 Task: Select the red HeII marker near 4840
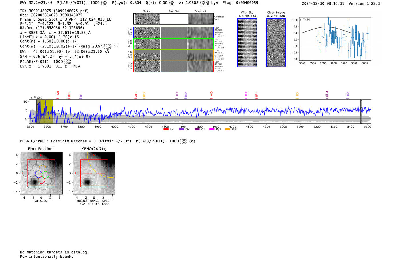pyautogui.click(x=256, y=95)
